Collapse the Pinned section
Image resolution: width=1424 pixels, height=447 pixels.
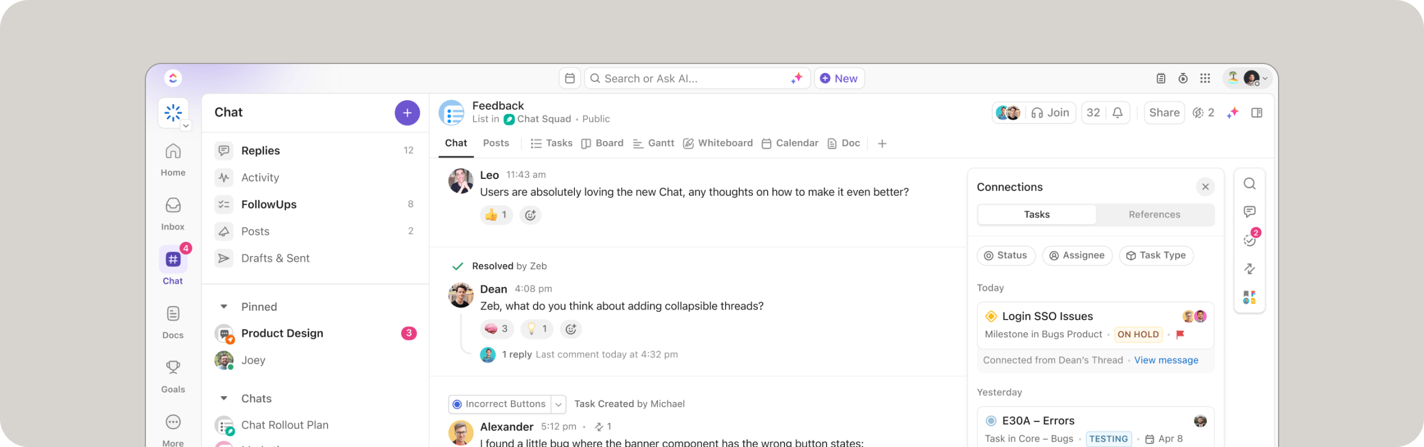tap(224, 306)
